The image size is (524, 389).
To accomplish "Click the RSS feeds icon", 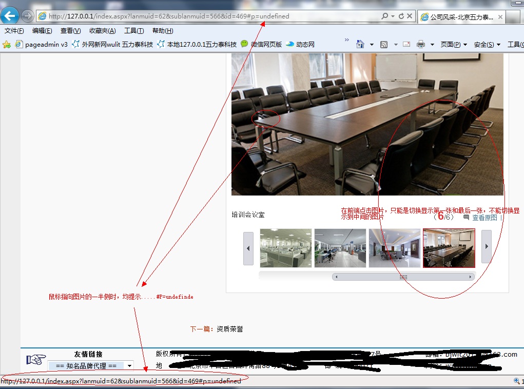I will (384, 45).
